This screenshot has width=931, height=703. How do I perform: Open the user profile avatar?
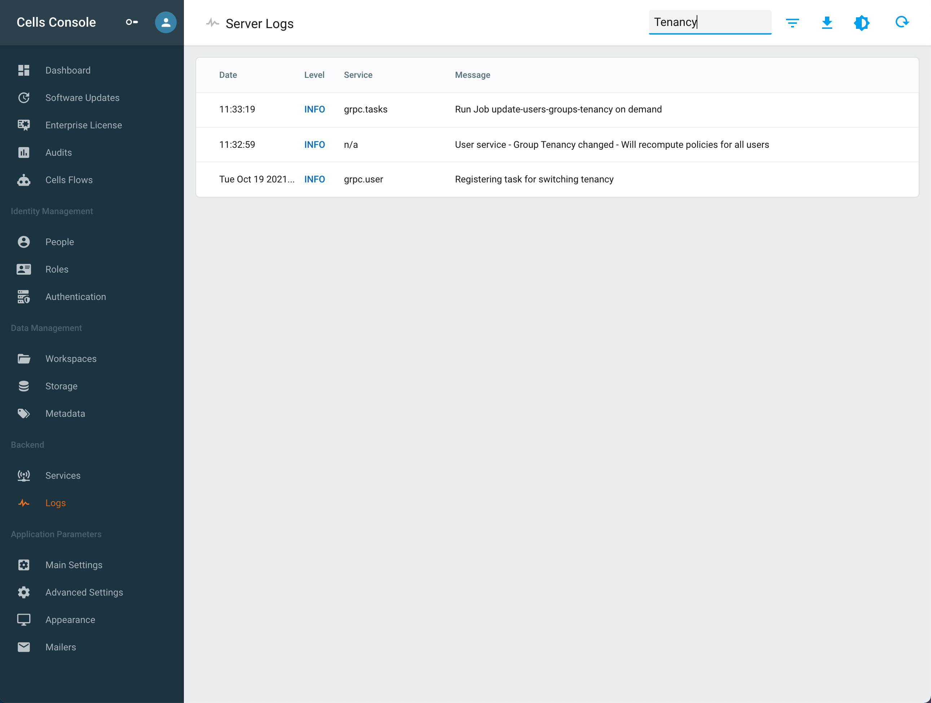tap(166, 22)
